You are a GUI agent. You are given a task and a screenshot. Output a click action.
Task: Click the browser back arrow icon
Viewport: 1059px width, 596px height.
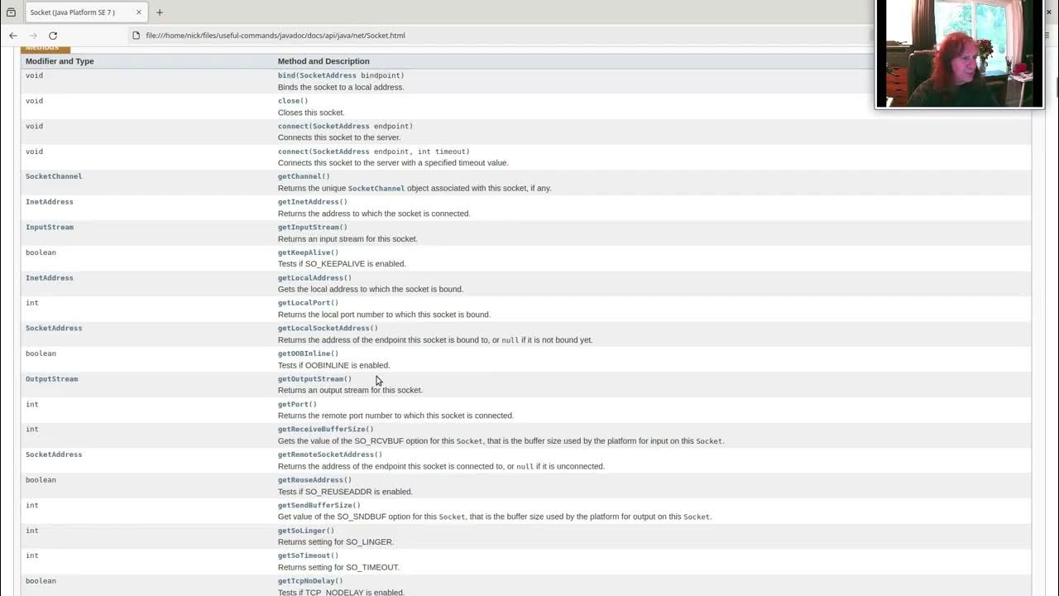pos(13,36)
